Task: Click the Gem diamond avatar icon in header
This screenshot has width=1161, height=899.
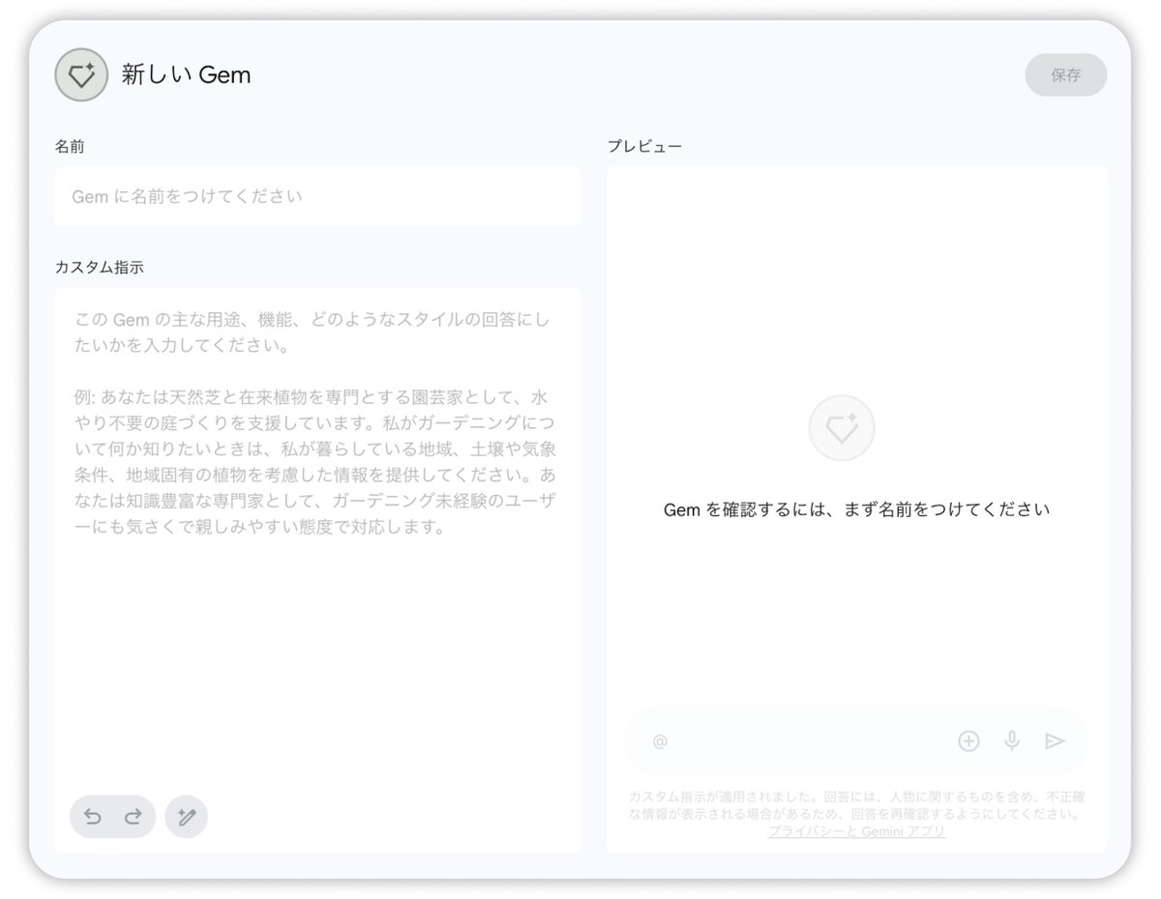Action: [81, 74]
